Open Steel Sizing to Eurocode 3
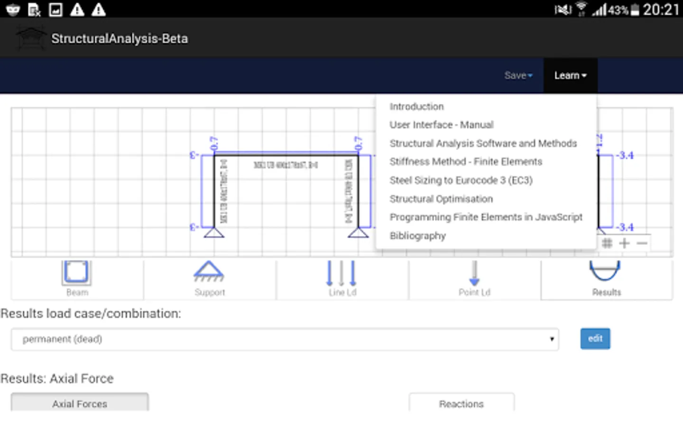Screen dimensions: 683x427 pyautogui.click(x=461, y=180)
